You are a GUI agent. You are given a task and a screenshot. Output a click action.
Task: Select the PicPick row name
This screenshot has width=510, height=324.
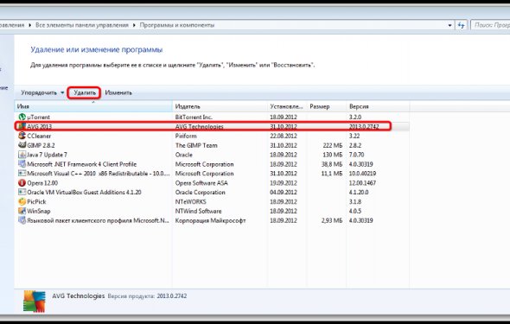point(36,202)
